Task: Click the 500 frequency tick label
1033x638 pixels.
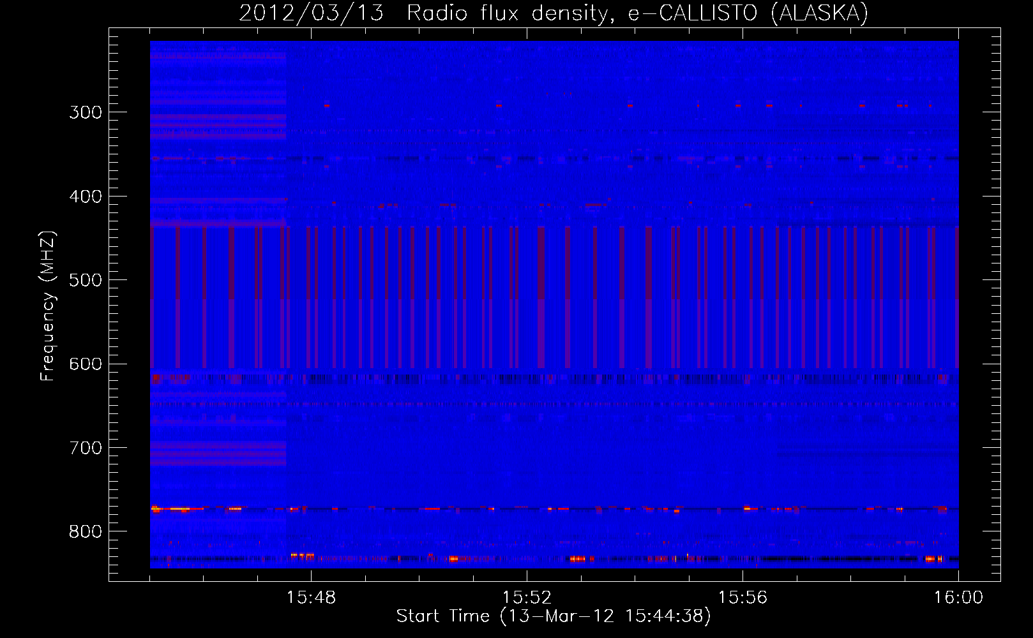Action: pos(86,281)
